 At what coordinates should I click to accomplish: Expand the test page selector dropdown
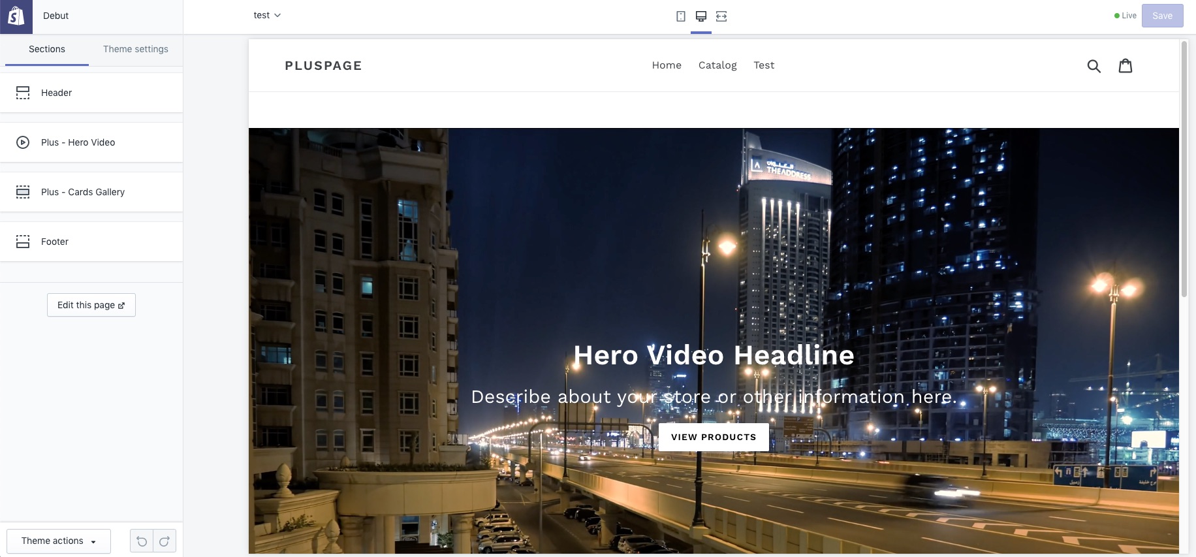point(267,16)
